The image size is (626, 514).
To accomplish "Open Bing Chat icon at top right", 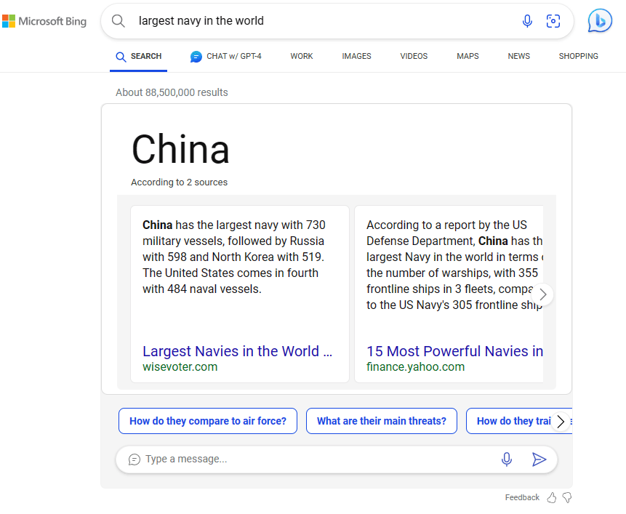I will pyautogui.click(x=600, y=21).
